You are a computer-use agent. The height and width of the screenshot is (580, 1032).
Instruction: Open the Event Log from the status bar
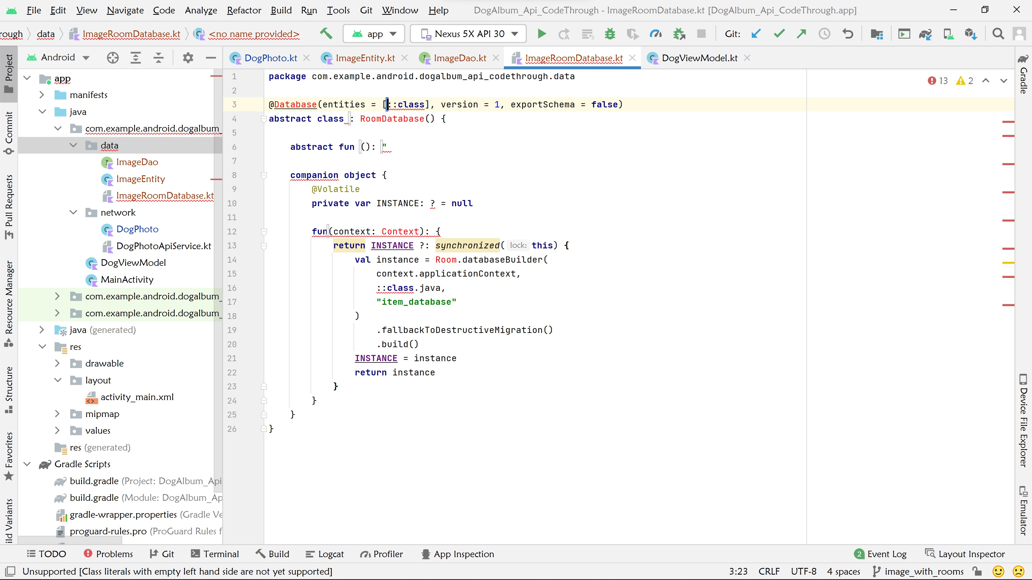tap(885, 554)
